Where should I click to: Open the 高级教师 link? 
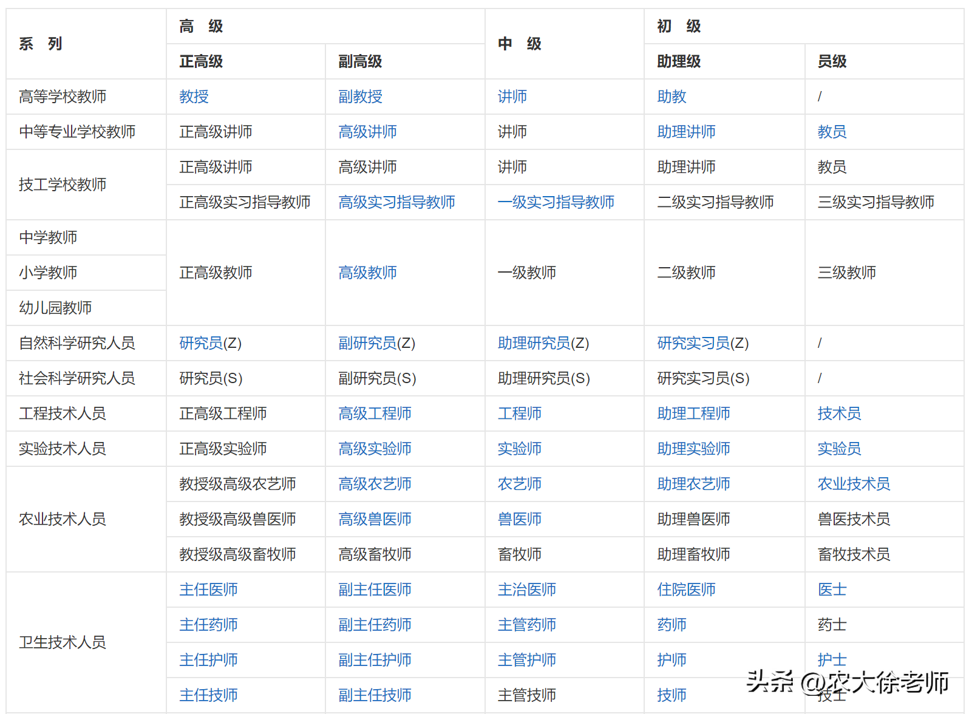tap(367, 273)
